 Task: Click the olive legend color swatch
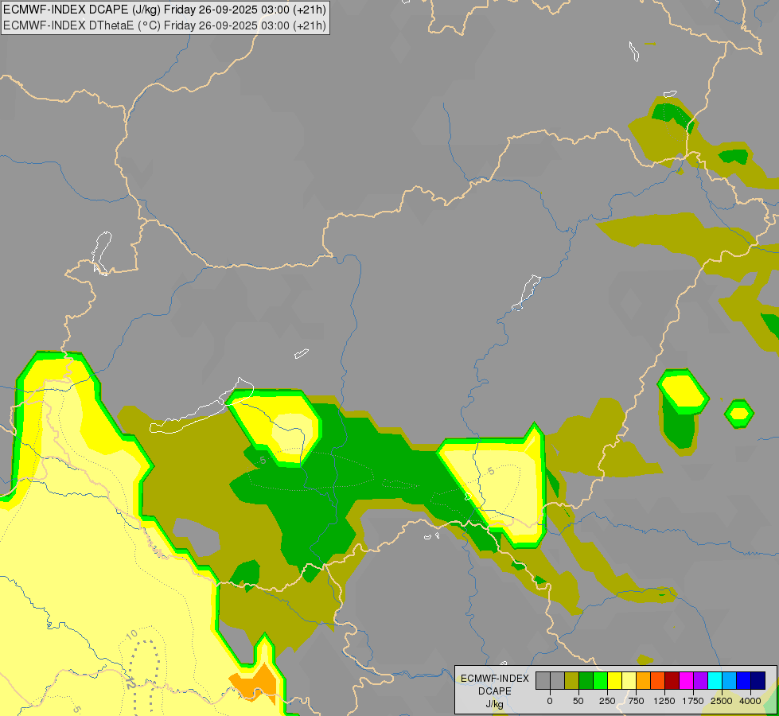pos(572,681)
